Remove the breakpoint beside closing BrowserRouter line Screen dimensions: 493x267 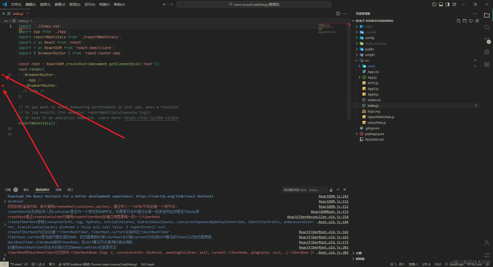coord(3,86)
